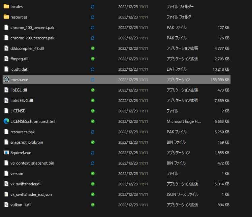Select the locales folder icon

(x=6, y=6)
